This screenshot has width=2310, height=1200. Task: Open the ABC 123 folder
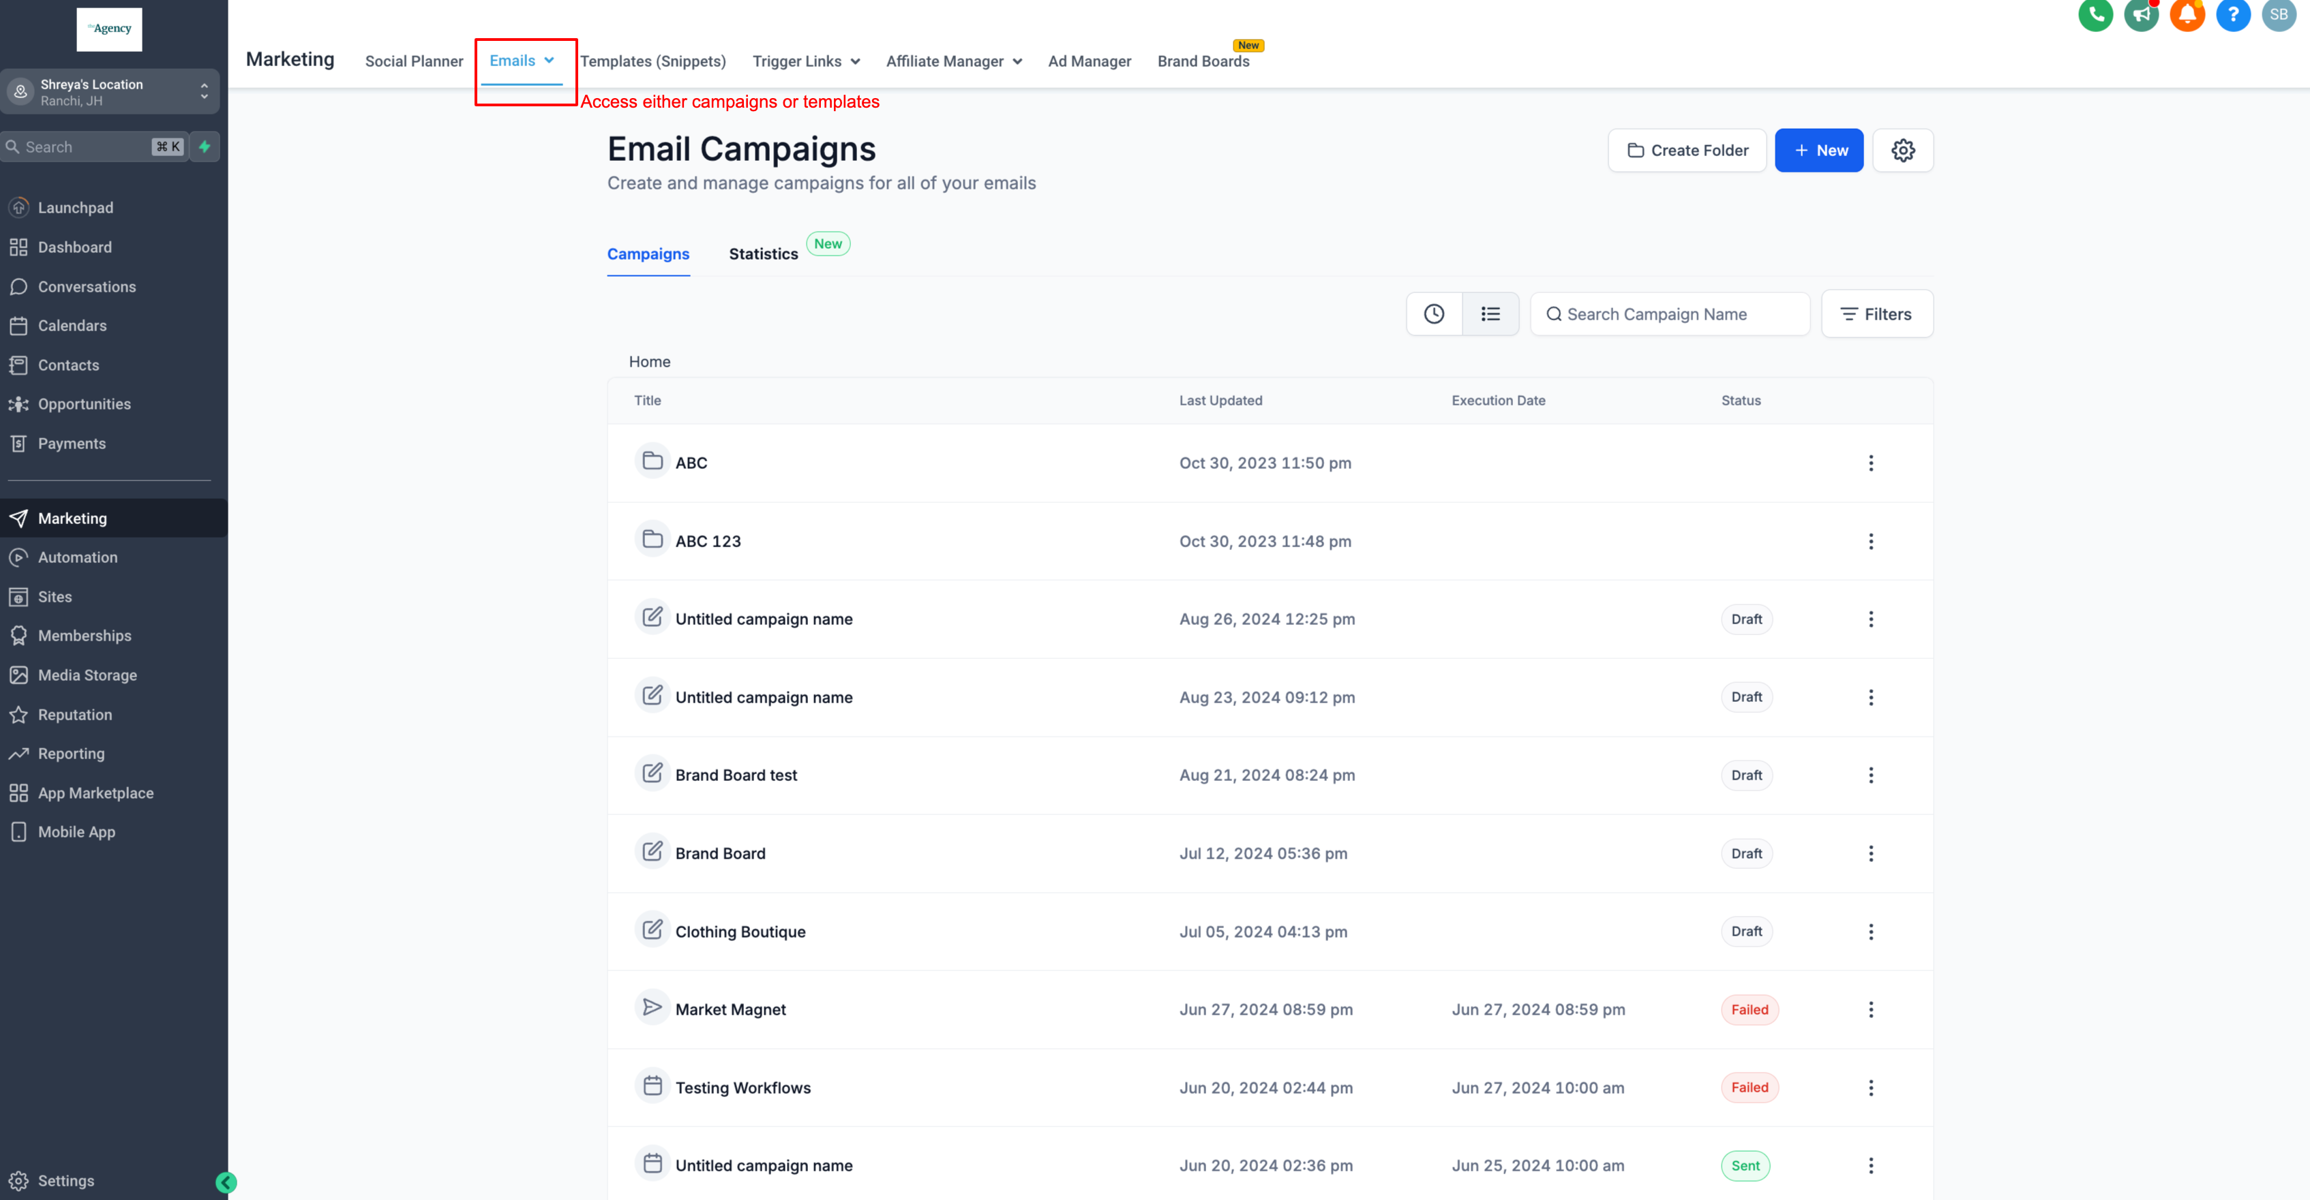click(708, 541)
